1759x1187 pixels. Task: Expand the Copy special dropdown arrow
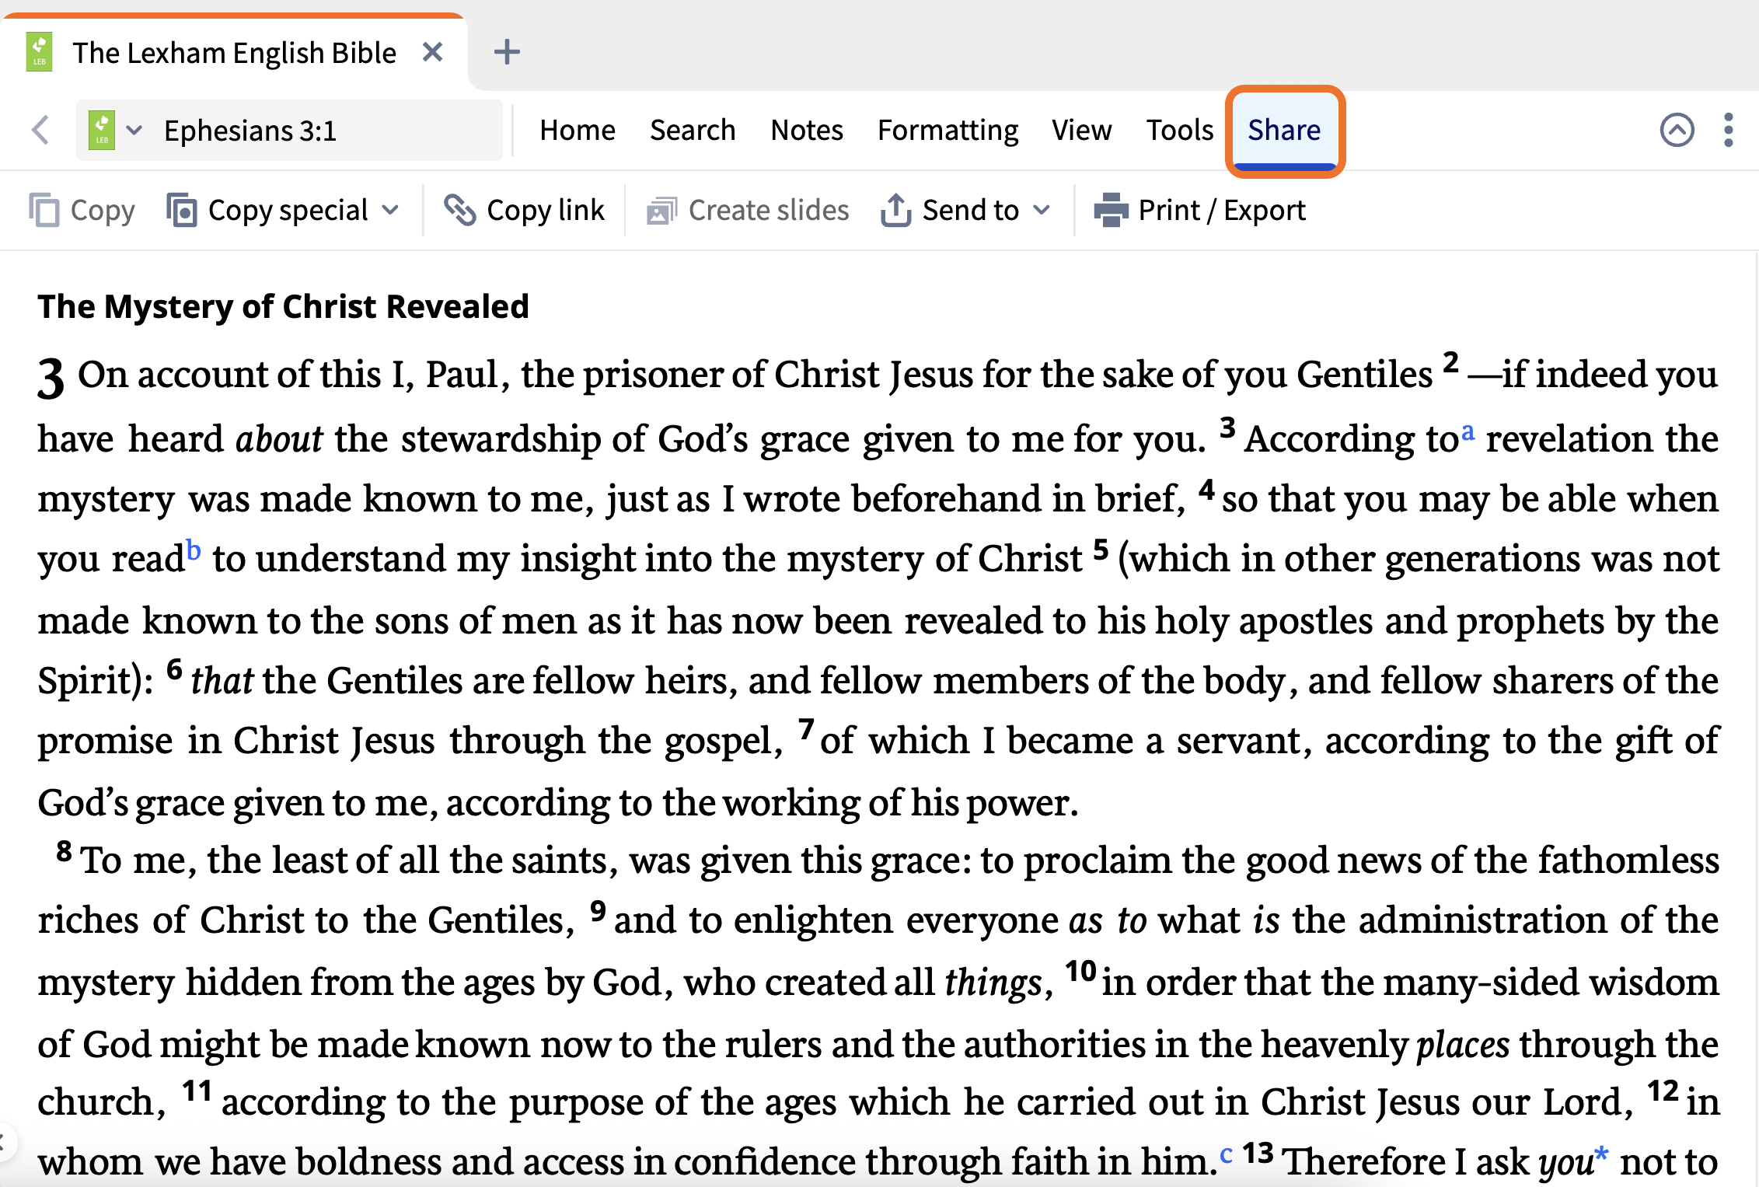click(x=391, y=210)
